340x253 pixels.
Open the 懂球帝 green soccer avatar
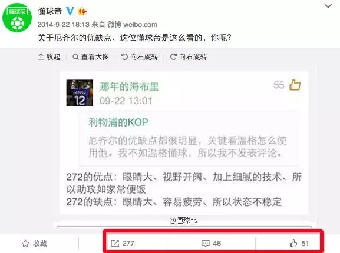(17, 18)
